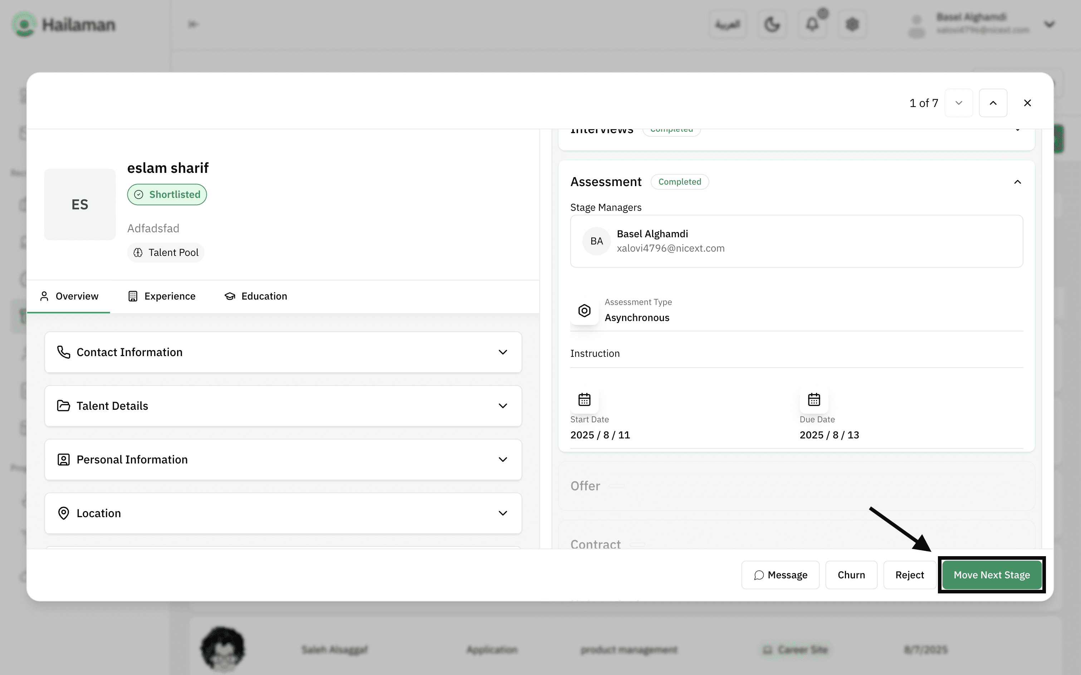This screenshot has height=675, width=1081.
Task: Toggle dark mode moon icon
Action: point(772,24)
